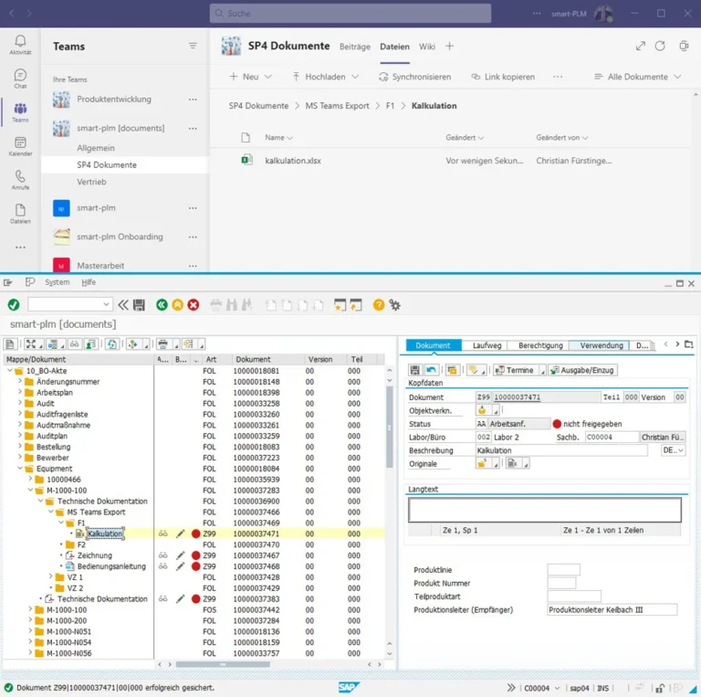Open the Beiträge tab in SP4 Dokumente
The height and width of the screenshot is (697, 701).
pyautogui.click(x=354, y=47)
